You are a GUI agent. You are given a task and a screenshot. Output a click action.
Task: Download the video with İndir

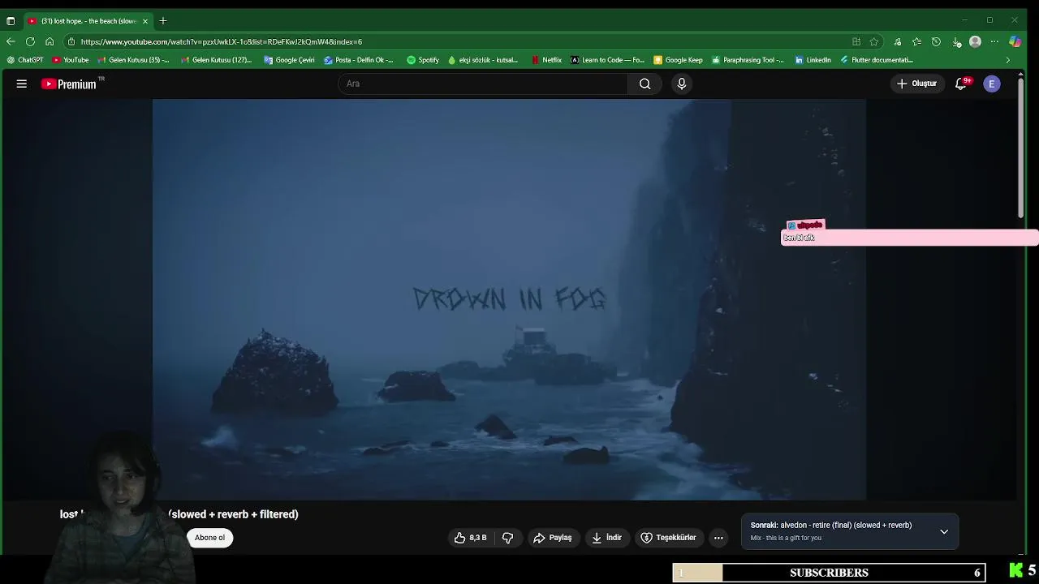607,538
